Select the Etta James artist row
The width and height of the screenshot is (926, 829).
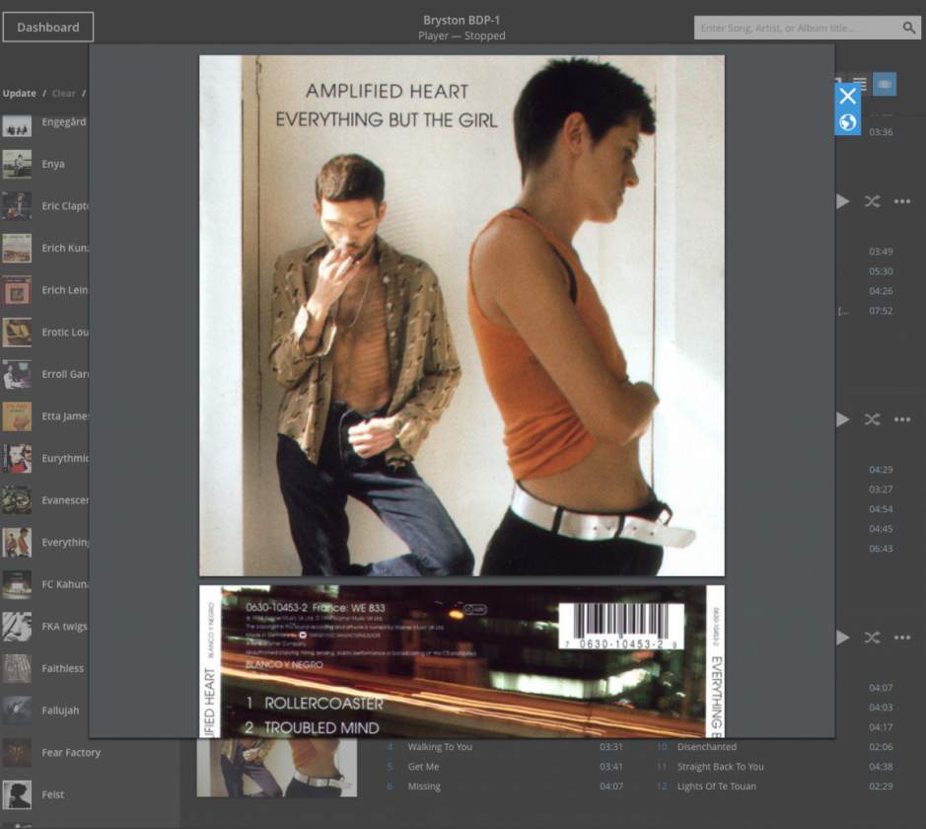[x=45, y=415]
